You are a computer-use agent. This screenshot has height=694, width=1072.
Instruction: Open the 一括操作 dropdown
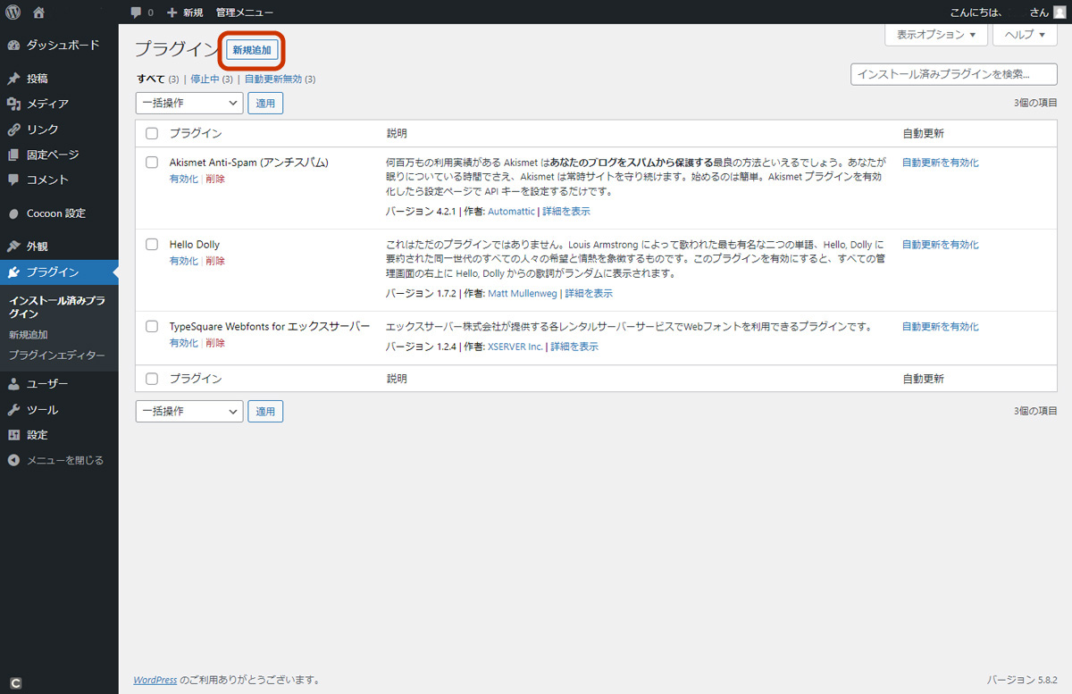pos(188,103)
